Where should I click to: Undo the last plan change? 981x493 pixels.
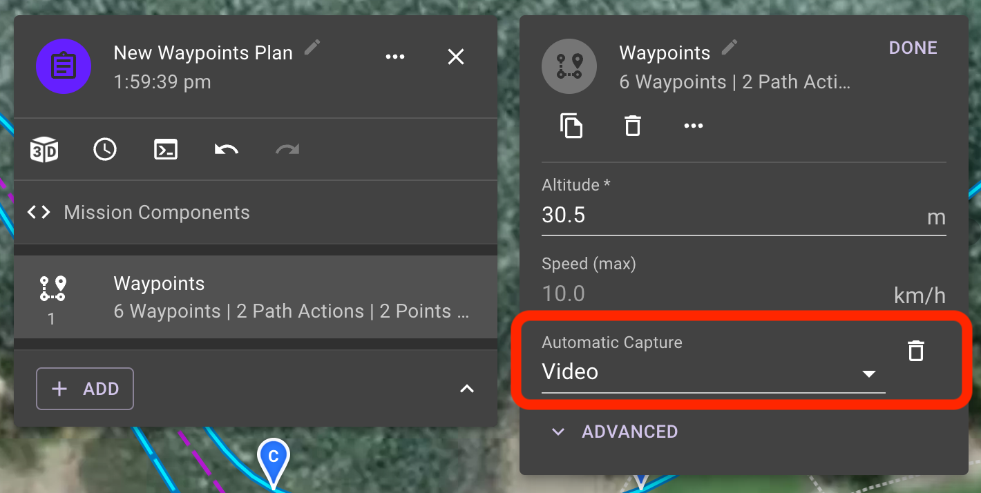click(227, 149)
